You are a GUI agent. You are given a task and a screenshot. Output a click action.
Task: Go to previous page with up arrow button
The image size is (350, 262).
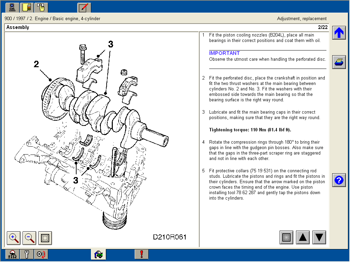[x=302, y=237]
